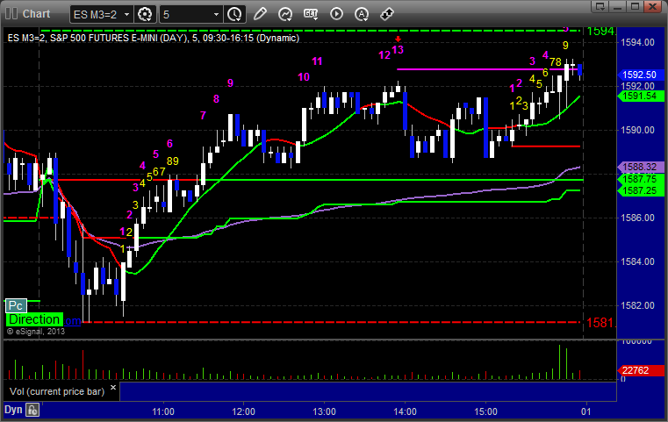The height and width of the screenshot is (422, 668).
Task: Click the magenta count label 13
Action: [x=398, y=50]
